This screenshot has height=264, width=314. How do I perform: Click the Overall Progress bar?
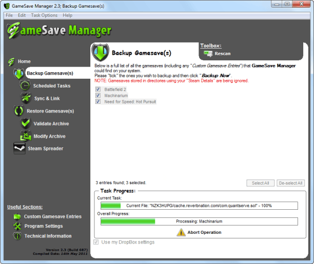199,221
